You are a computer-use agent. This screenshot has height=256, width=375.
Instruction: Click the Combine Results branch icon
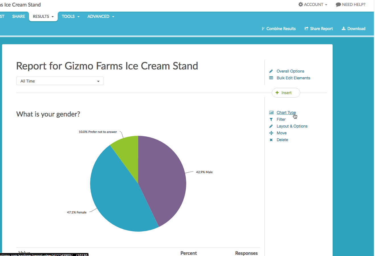pyautogui.click(x=263, y=29)
